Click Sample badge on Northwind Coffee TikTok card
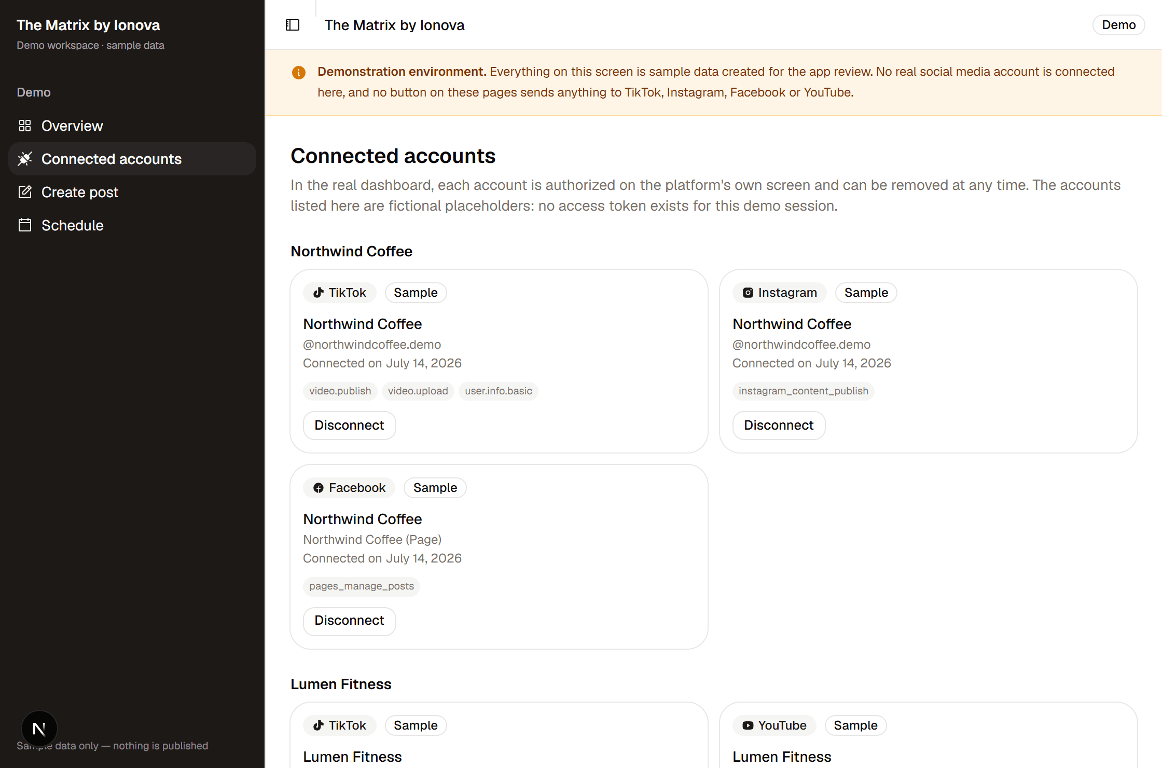 pos(416,293)
